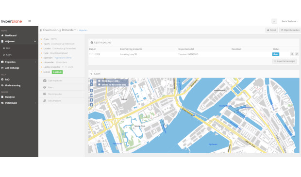Expand the Inspecties submenu arrow
The height and width of the screenshot is (177, 301).
click(x=35, y=62)
